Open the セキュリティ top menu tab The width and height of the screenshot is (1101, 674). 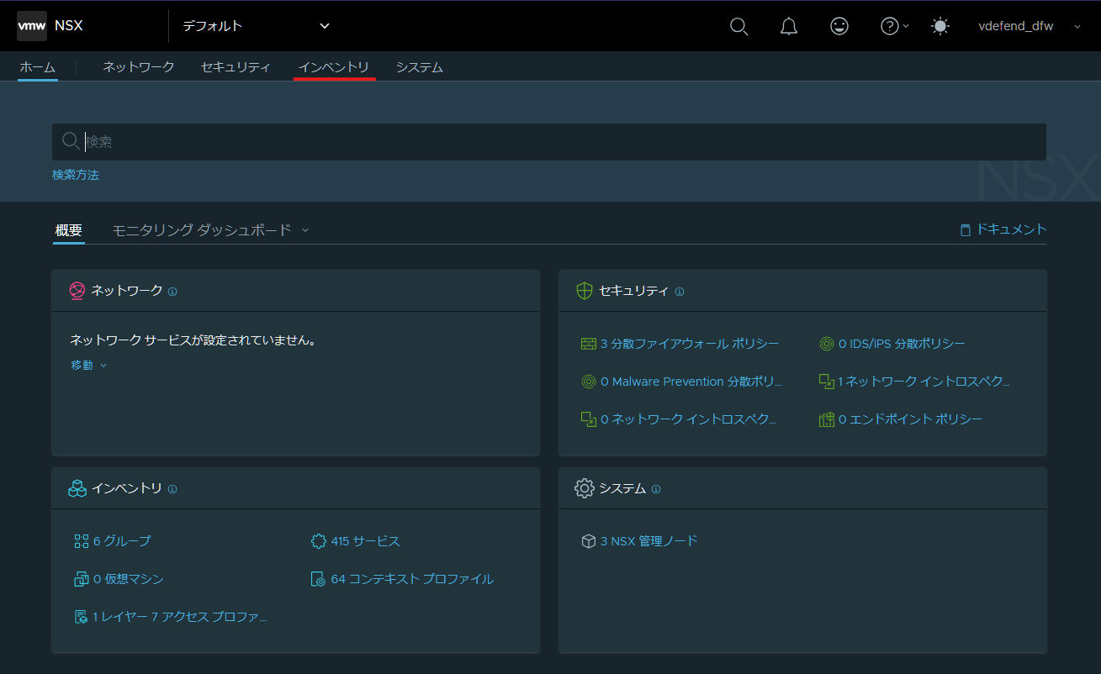tap(236, 67)
